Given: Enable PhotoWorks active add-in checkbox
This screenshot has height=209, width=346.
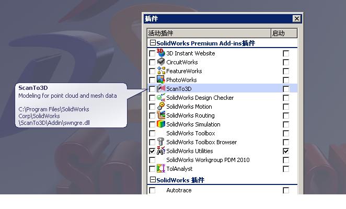Looking at the screenshot, I should click(152, 80).
